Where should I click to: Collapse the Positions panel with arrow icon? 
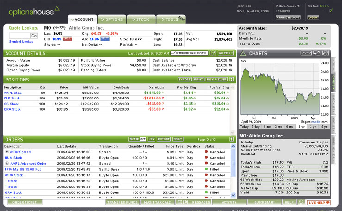tap(231, 79)
